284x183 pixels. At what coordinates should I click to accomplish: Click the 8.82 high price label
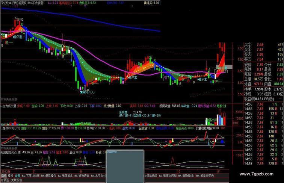pyautogui.click(x=20, y=20)
